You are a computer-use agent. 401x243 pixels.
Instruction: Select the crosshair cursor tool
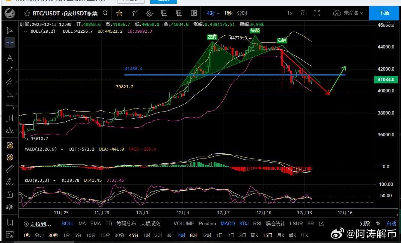point(10,42)
